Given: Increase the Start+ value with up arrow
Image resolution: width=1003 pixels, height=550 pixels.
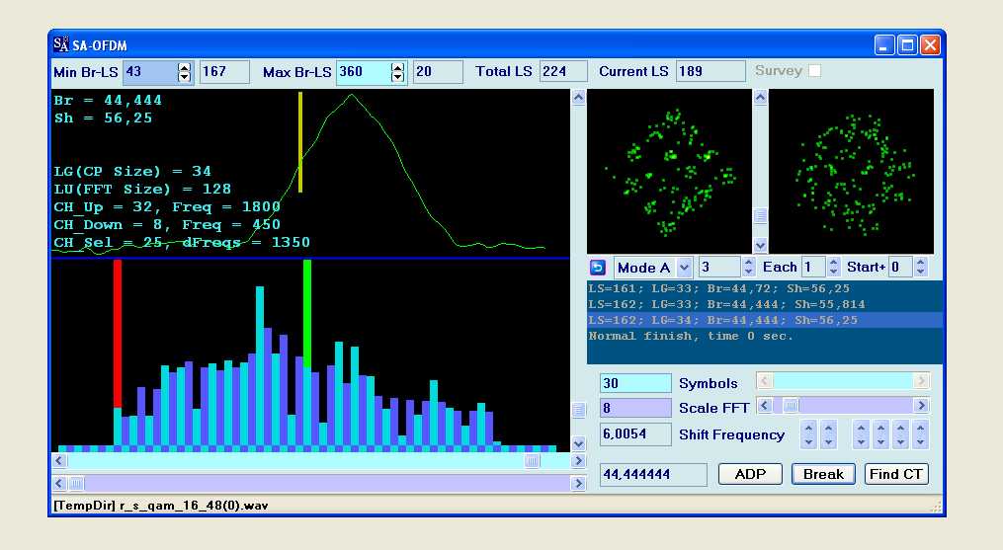Looking at the screenshot, I should pos(920,263).
